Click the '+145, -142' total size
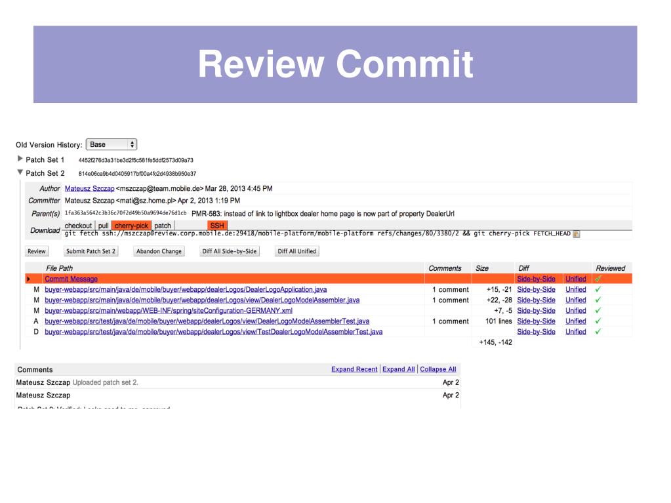 [x=495, y=342]
